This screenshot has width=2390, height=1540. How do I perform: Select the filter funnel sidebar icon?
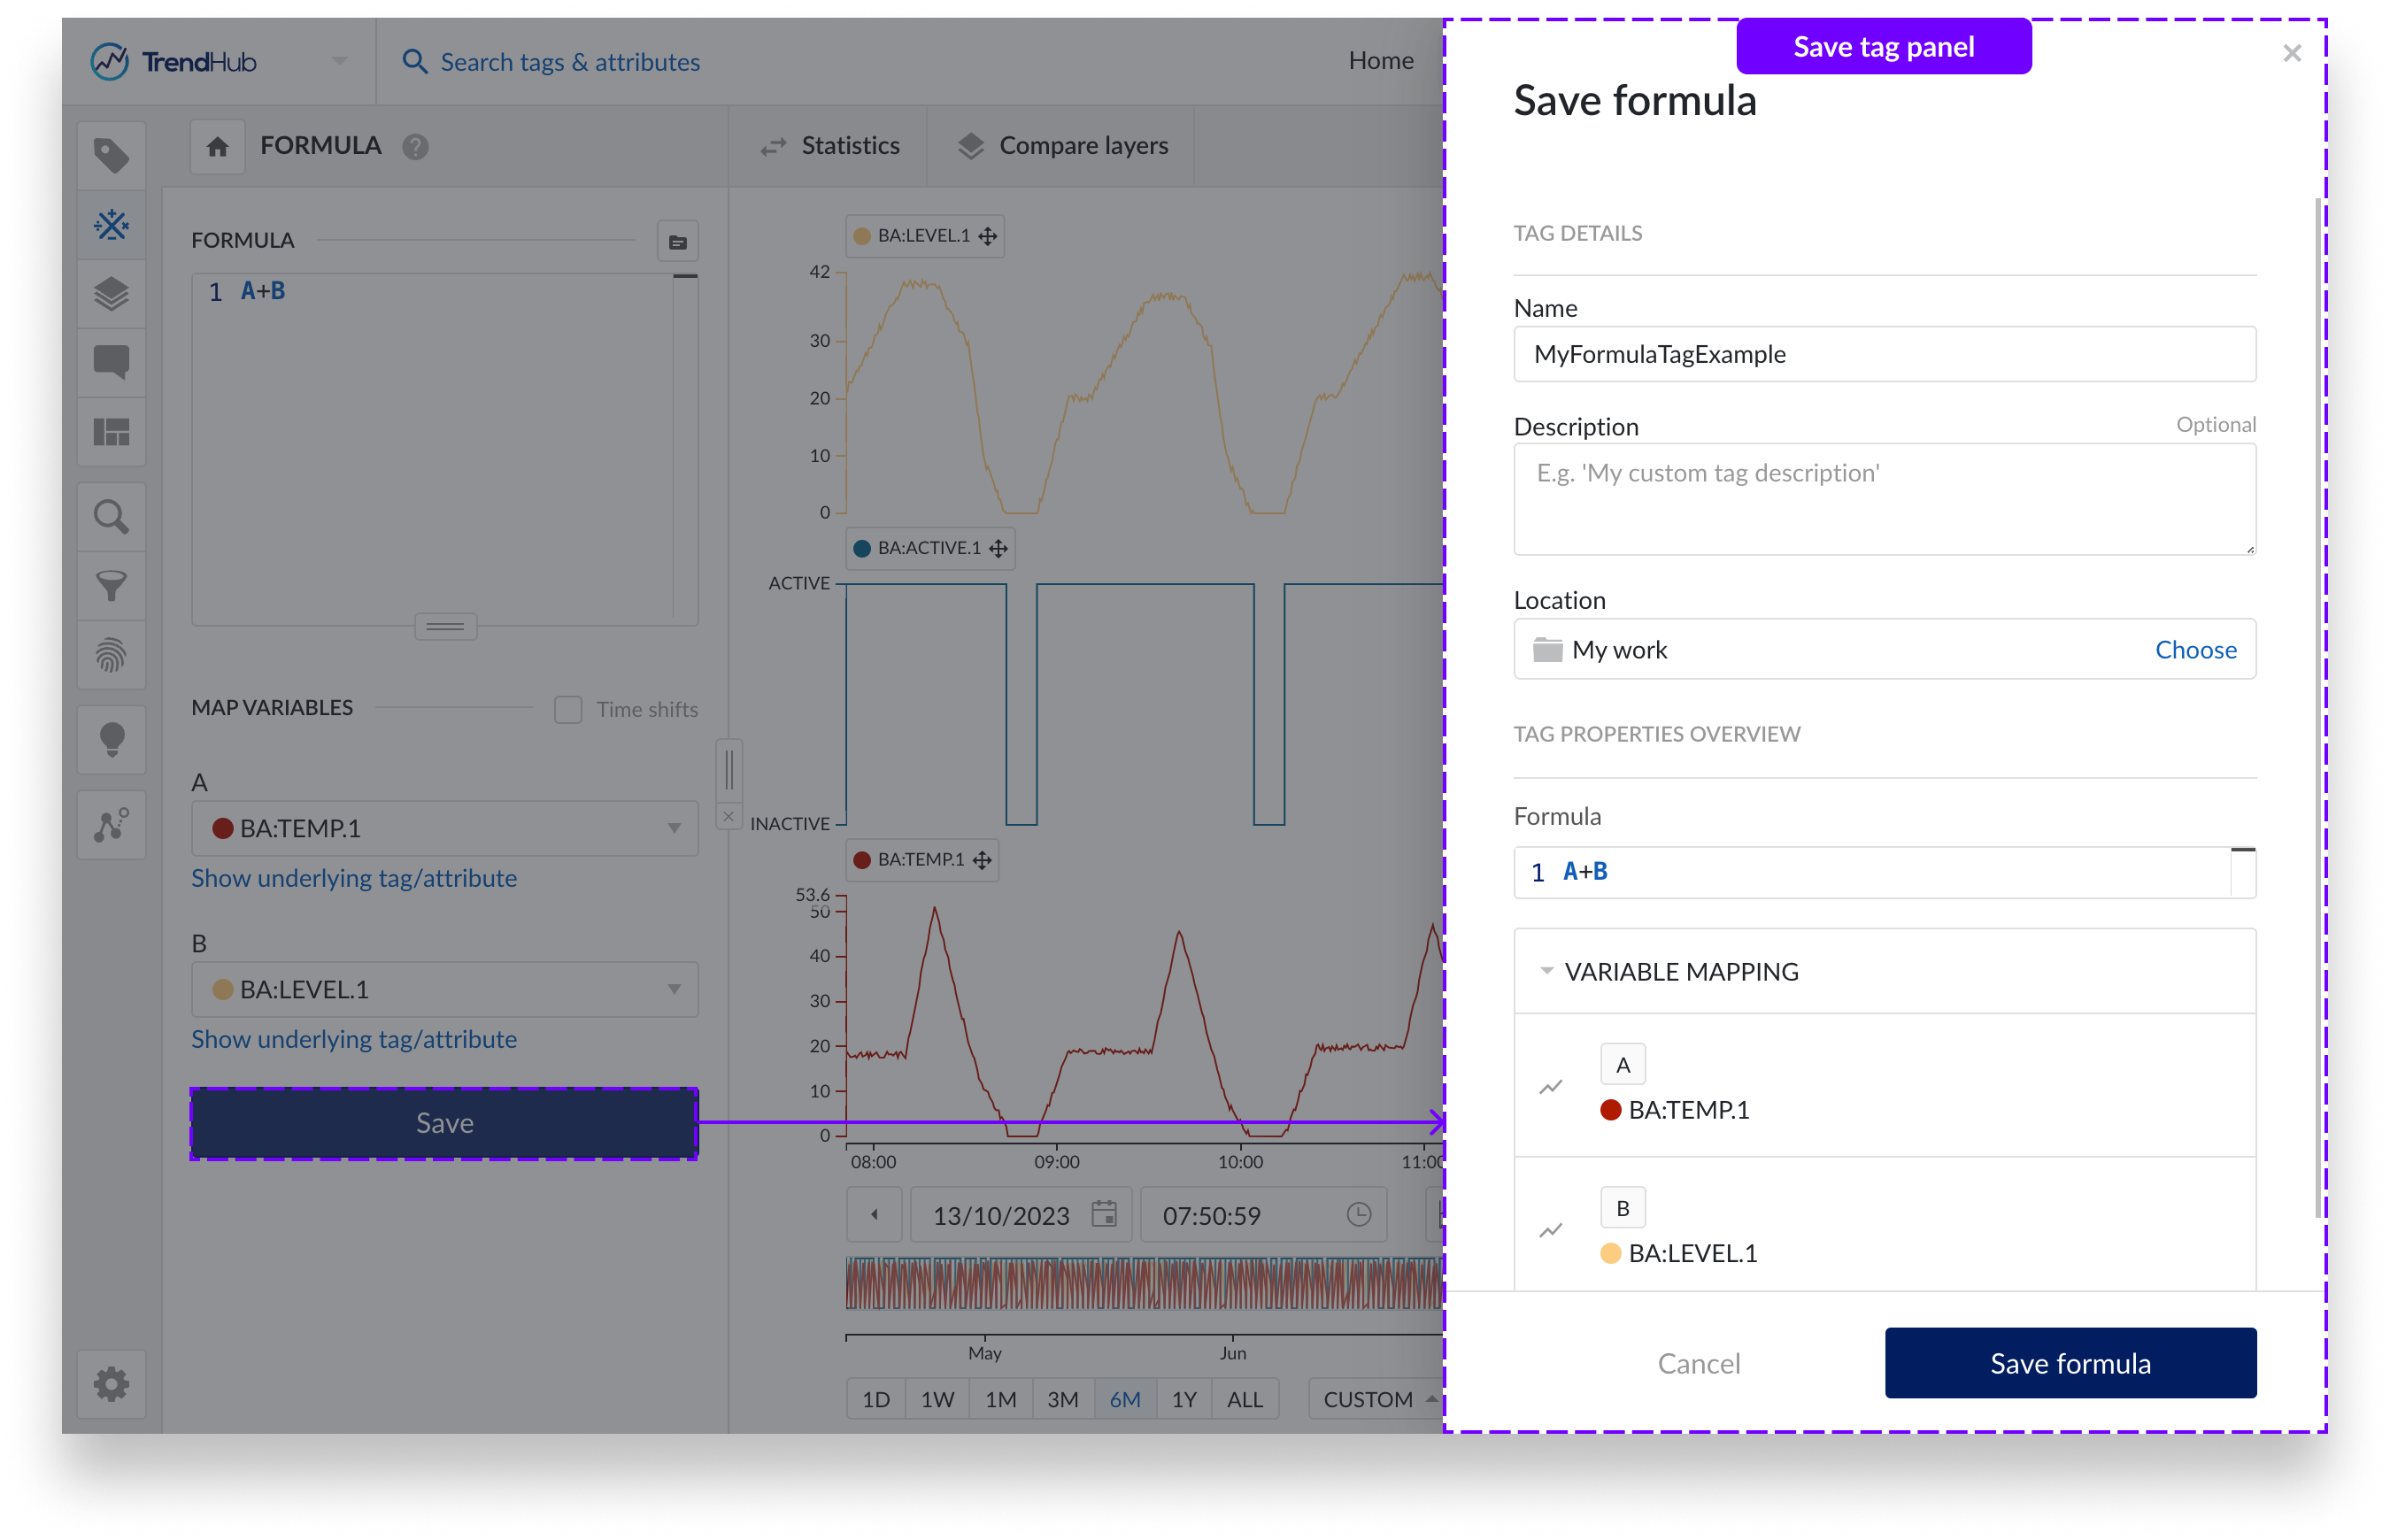pyautogui.click(x=111, y=586)
